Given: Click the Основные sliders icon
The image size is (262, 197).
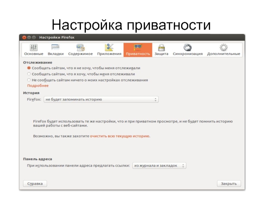Looking at the screenshot, I should [x=33, y=47].
